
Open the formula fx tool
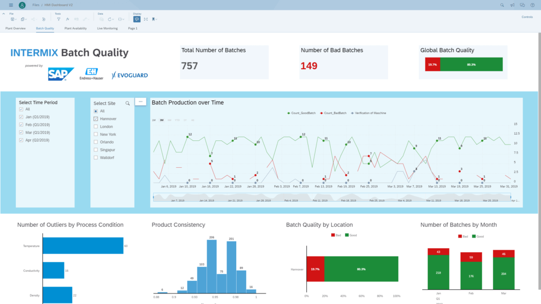click(x=67, y=20)
